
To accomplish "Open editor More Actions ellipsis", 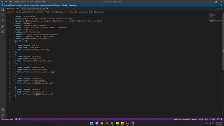I will 221,9.
